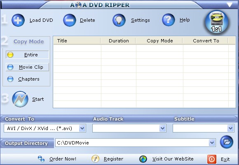Image resolution: width=239 pixels, height=165 pixels.
Task: Click the lightning bolt Start icon
Action: [x=20, y=99]
